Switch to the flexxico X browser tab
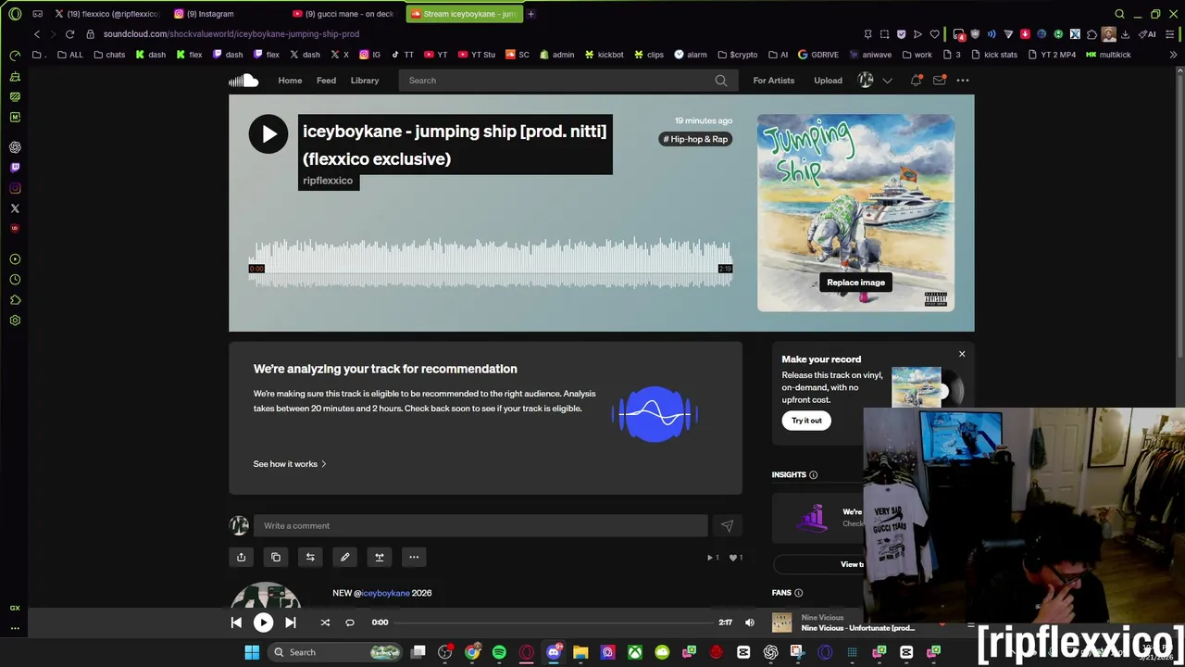Screen dimensions: 1185x667 [x=106, y=14]
